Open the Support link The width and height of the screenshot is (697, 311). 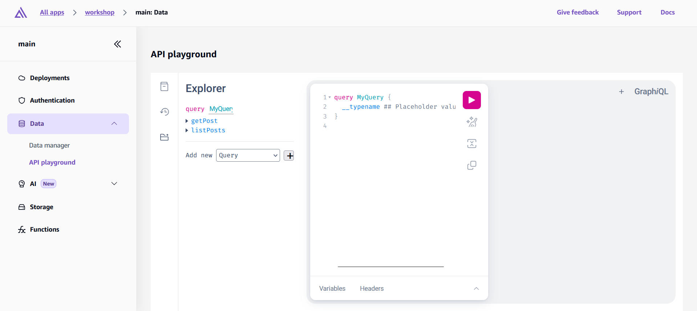[629, 12]
